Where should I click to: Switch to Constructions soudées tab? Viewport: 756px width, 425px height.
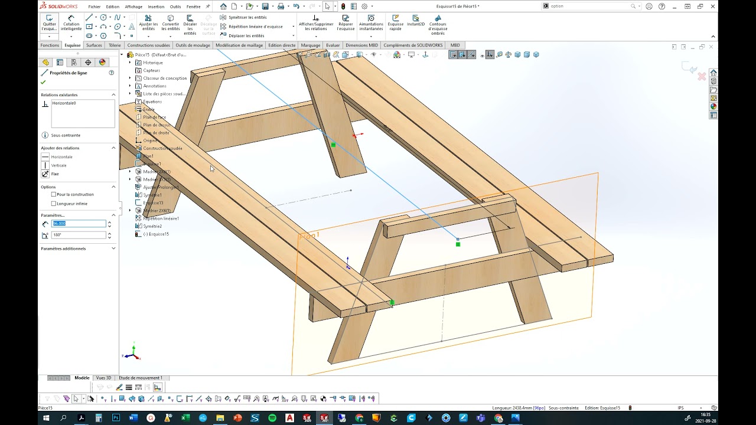tap(148, 45)
